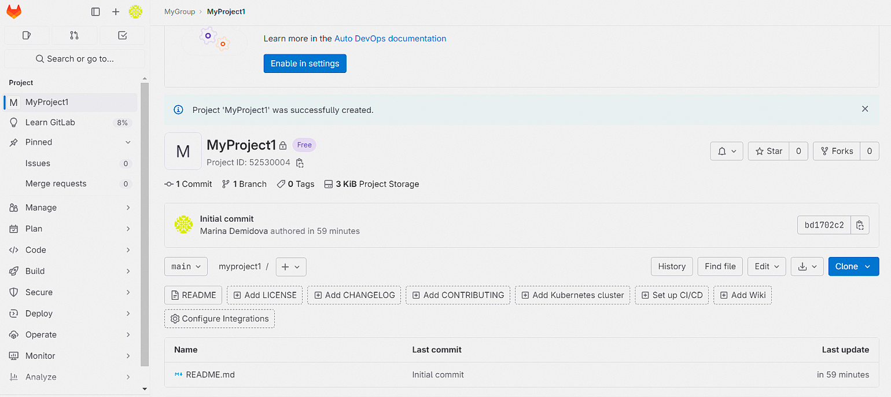Click the Plan calendar icon in sidebar
Screen dimensions: 891x397
pos(14,229)
